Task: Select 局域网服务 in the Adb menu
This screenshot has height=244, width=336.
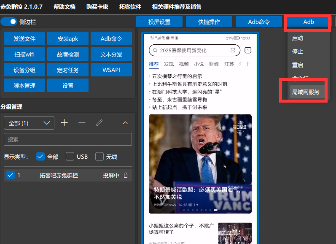Action: [306, 92]
